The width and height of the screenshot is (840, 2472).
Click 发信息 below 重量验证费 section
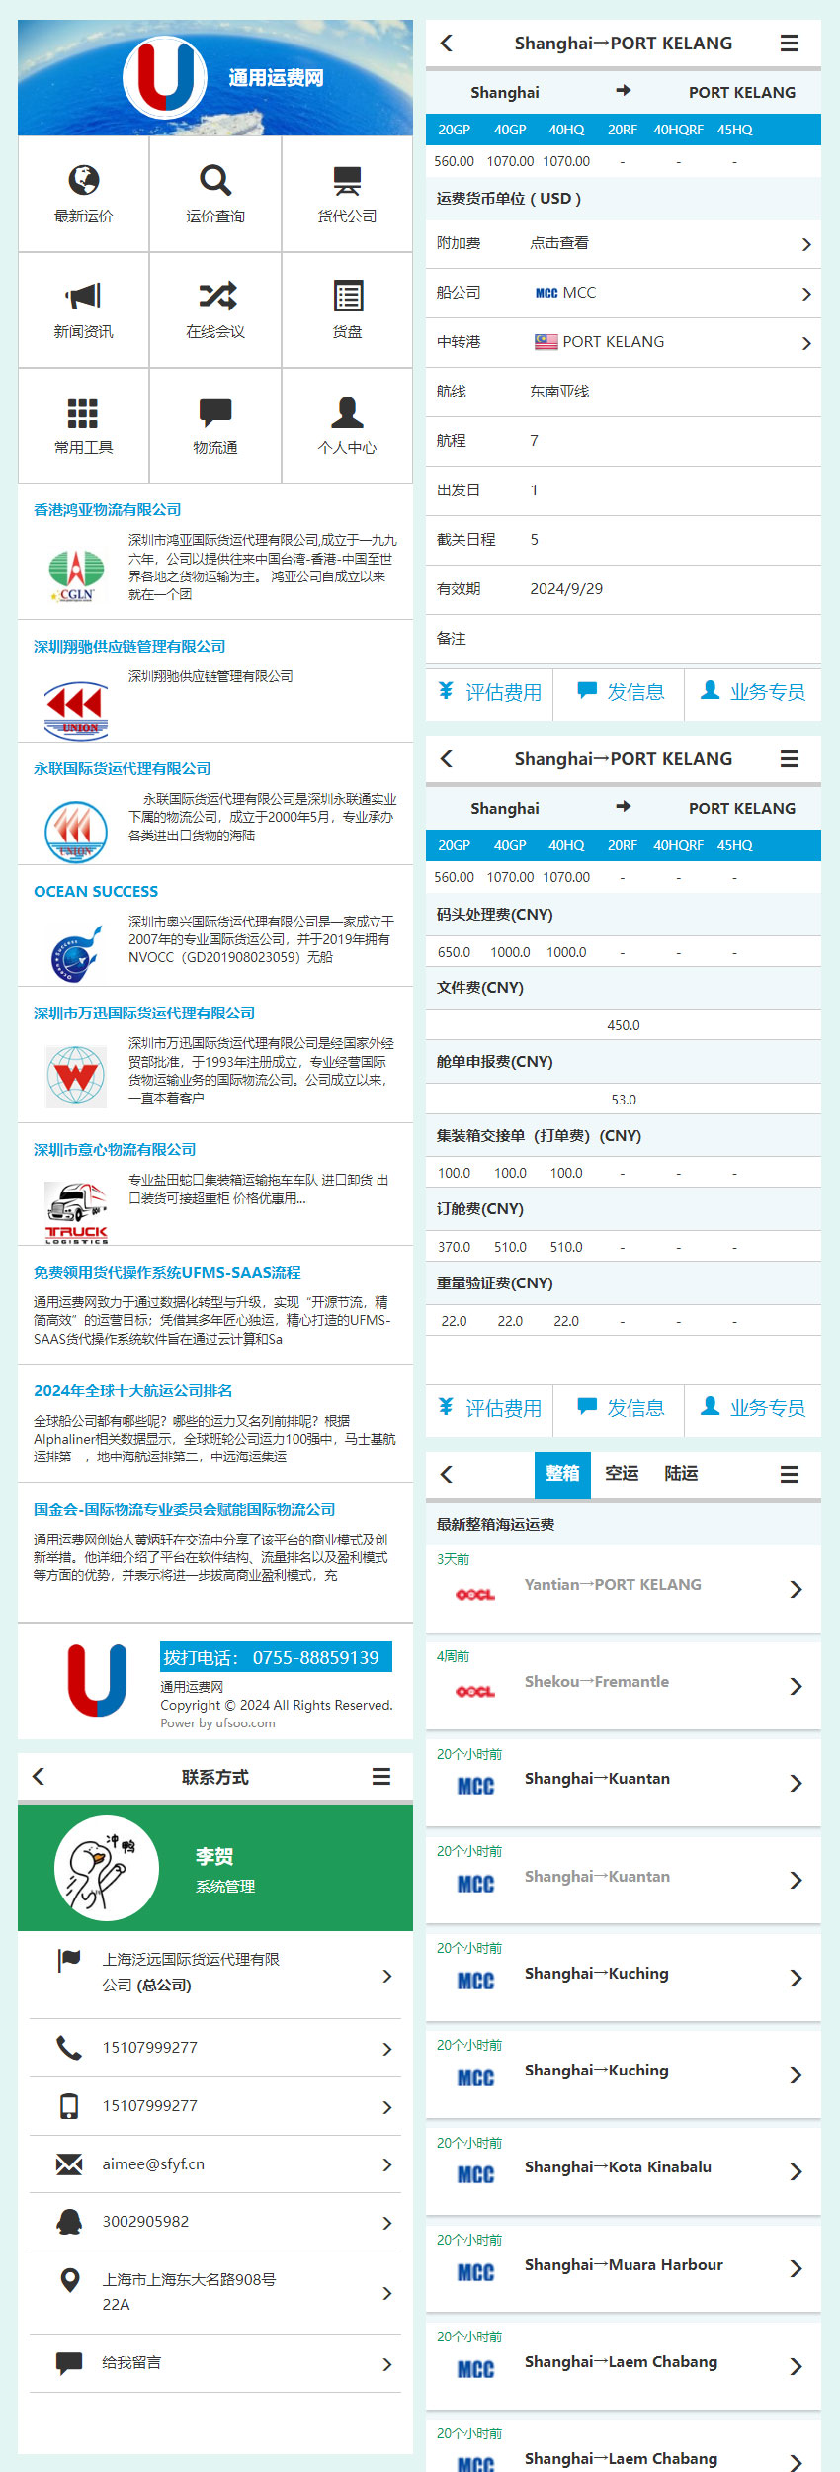tap(620, 1408)
